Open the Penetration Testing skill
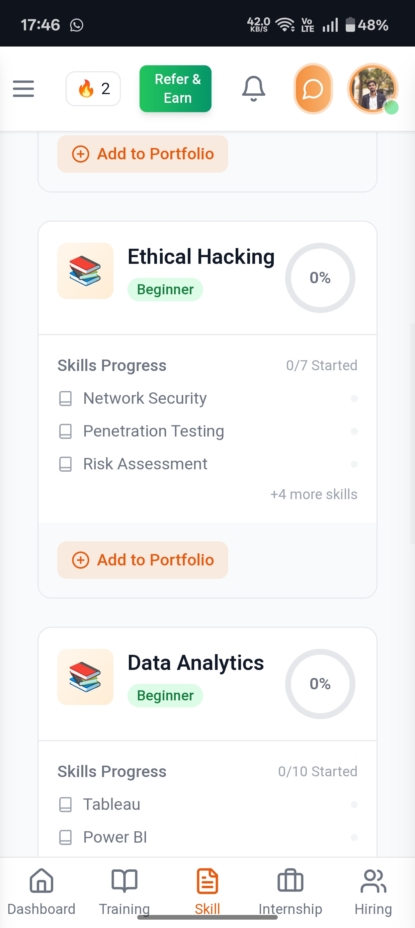Screen dimensions: 415x928 click(x=154, y=431)
